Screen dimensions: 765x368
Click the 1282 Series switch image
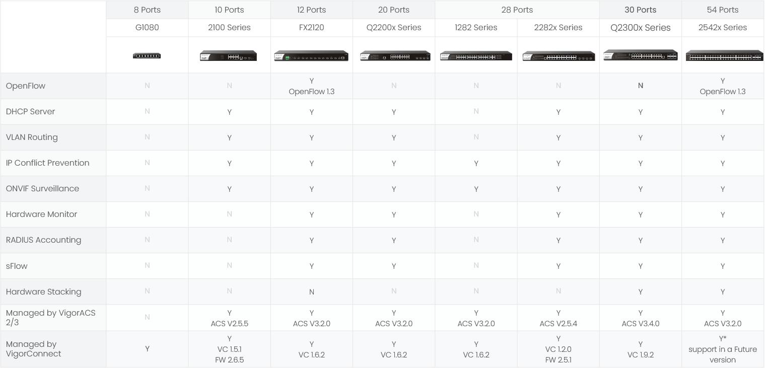pos(476,56)
